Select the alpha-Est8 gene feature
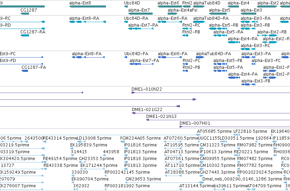Image resolution: width=290 pixels, height=191 pixels. 88,6
